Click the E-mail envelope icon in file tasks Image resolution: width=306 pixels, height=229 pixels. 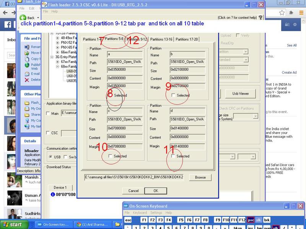[x=27, y=74]
